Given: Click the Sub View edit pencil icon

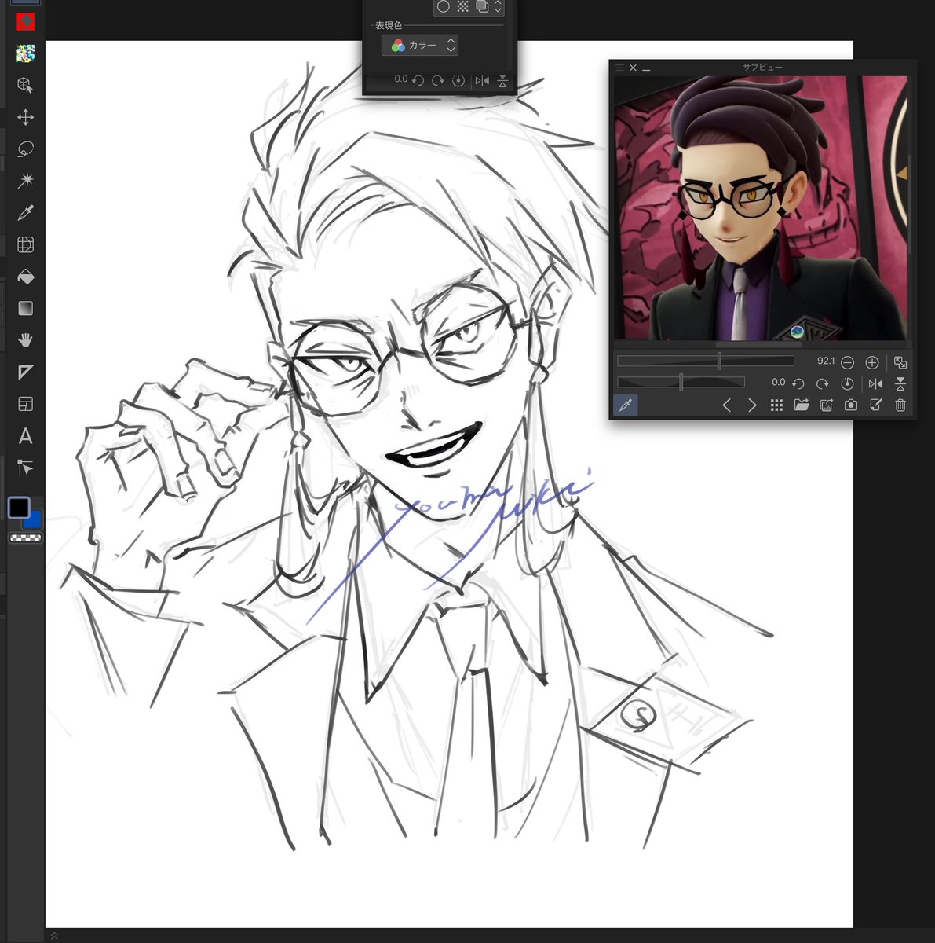Looking at the screenshot, I should 876,405.
